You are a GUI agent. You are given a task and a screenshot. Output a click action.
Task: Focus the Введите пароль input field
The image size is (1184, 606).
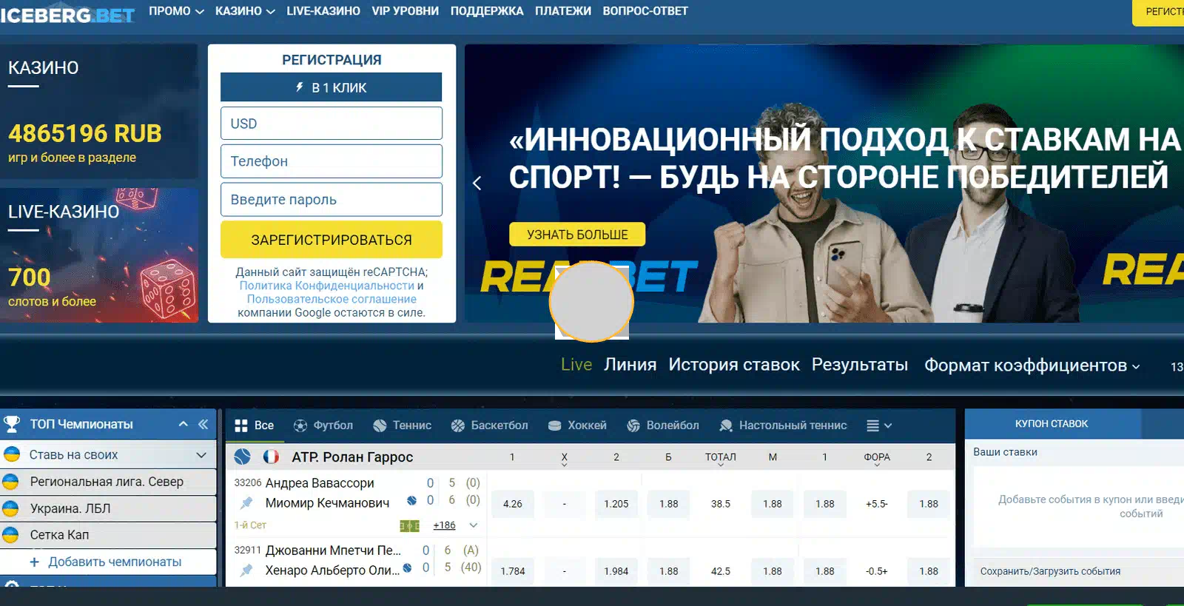[332, 200]
